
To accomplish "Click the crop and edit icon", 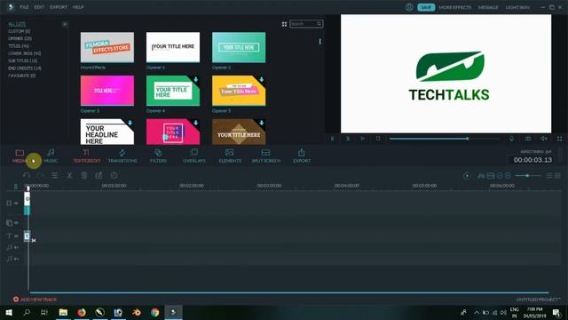I will (x=99, y=176).
